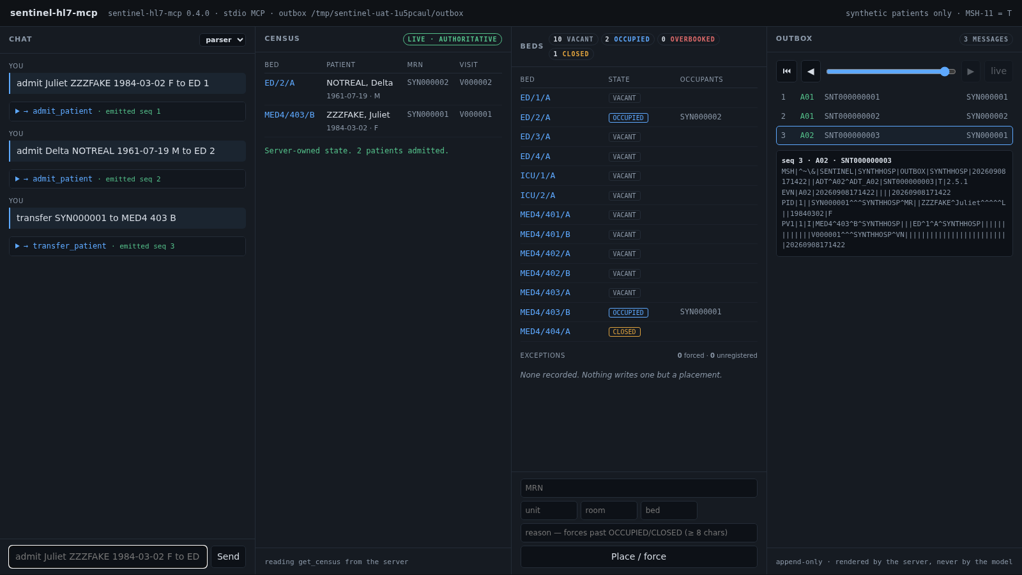1022x575 pixels.
Task: Expand admit_patient emitted seq 2 details
Action: [127, 179]
